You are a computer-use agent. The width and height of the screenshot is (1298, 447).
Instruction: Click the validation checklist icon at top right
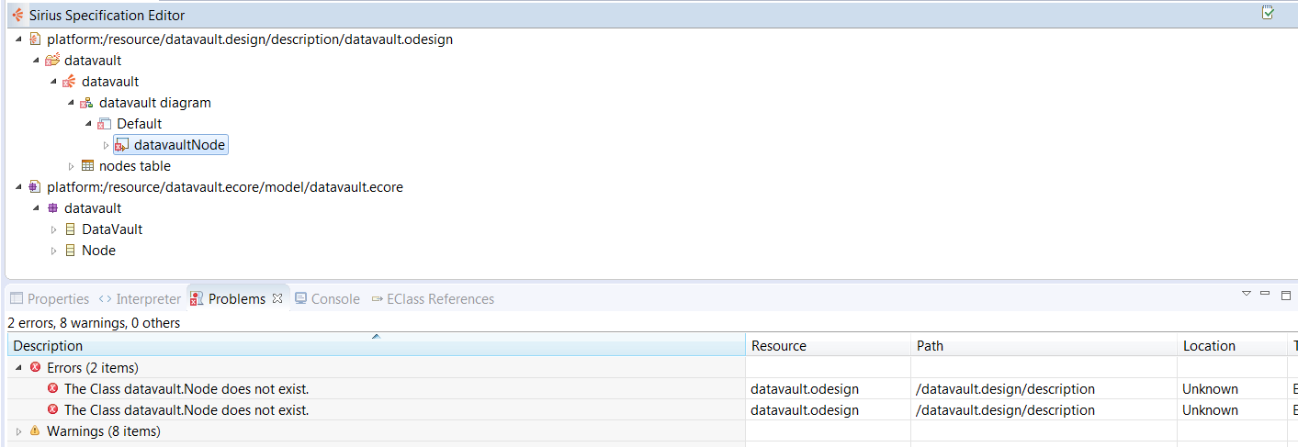(1269, 13)
